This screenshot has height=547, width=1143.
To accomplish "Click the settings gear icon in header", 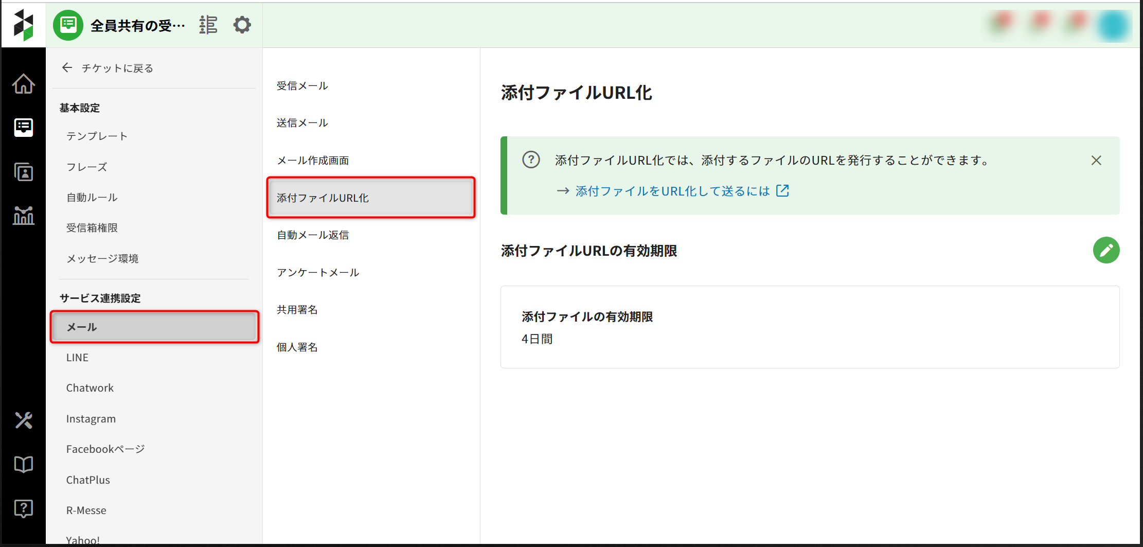I will click(242, 25).
